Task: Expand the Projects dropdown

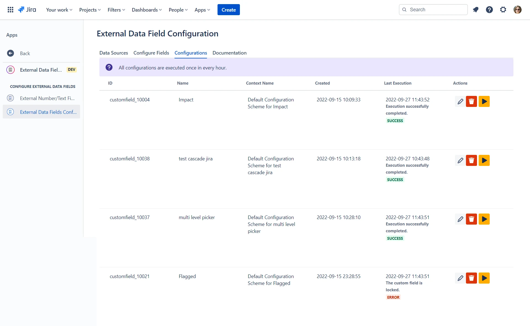Action: pyautogui.click(x=90, y=10)
